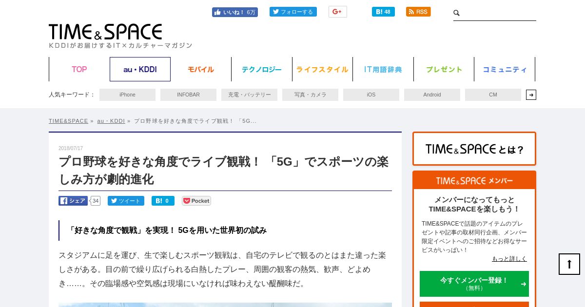Click the TIME&SPACE site logo
The height and width of the screenshot is (307, 585).
click(105, 32)
